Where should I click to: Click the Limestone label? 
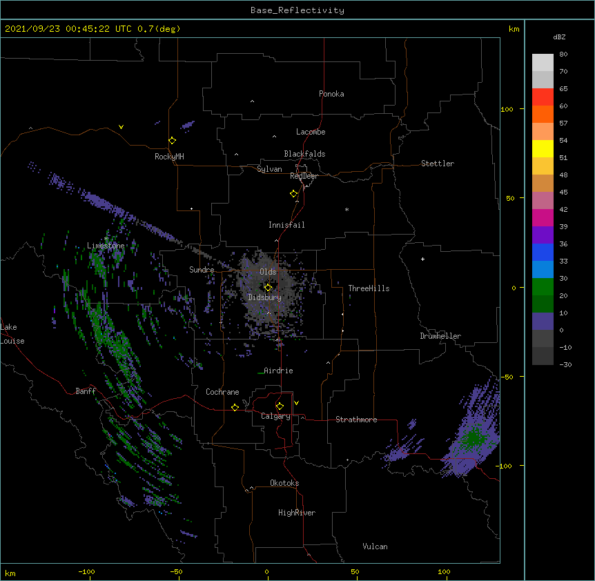(x=106, y=246)
